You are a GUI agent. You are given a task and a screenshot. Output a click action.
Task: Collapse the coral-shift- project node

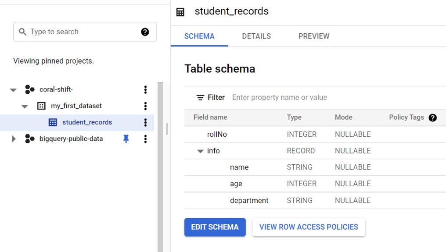(x=13, y=90)
